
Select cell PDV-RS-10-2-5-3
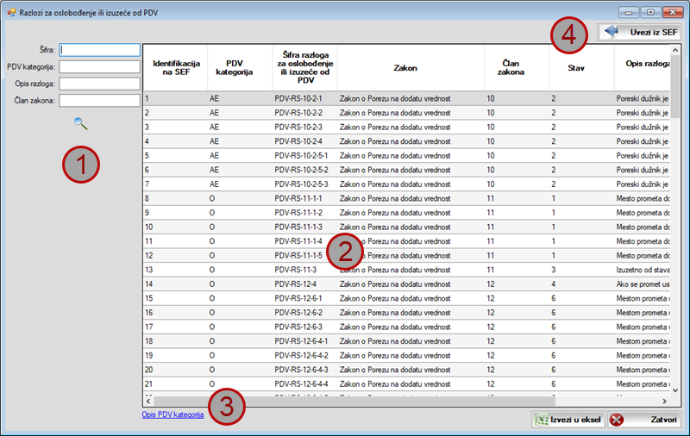(x=305, y=184)
